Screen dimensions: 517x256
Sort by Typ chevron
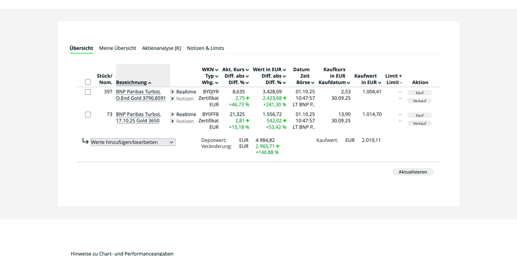click(217, 76)
